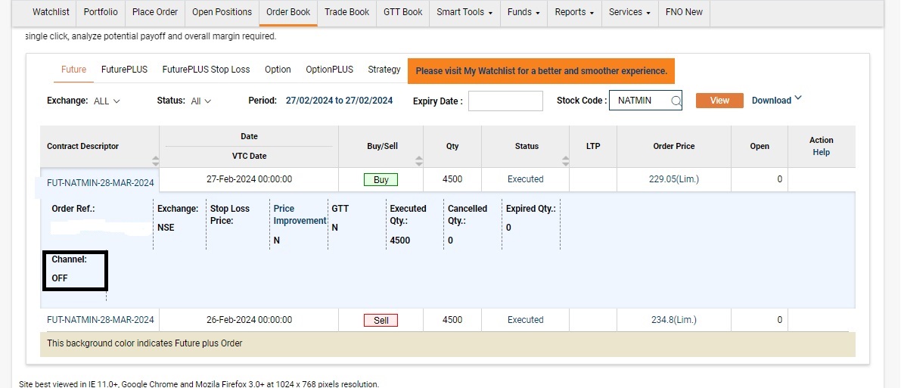Sort the Status column using arrows
Screen dimensions: 901x388
[x=566, y=161]
